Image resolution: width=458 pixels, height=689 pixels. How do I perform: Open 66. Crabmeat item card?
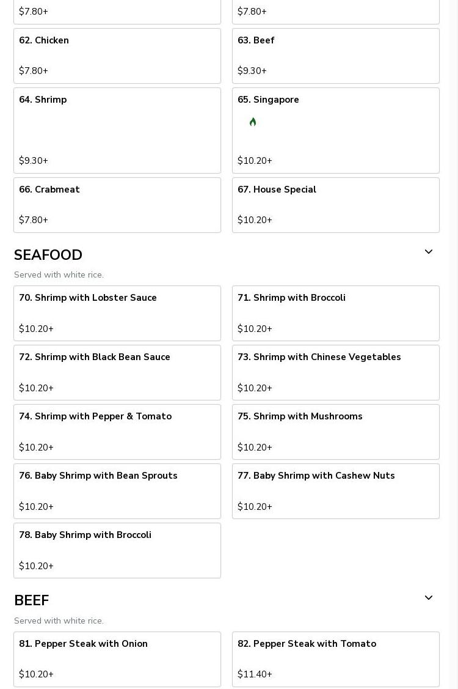pyautogui.click(x=117, y=205)
